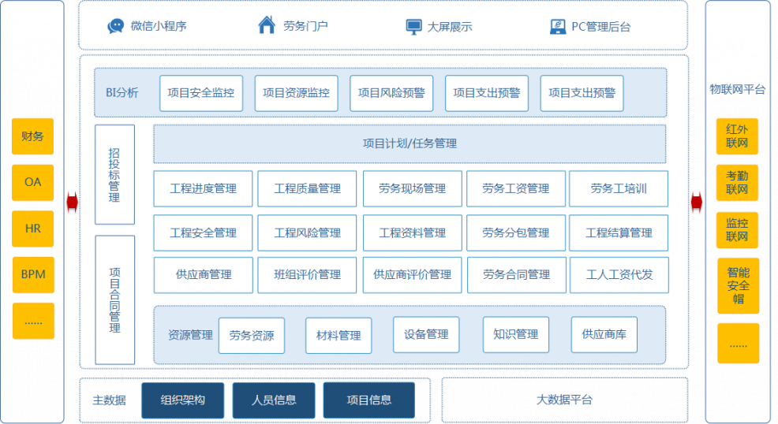Select the dark blue 组织架构 block
Viewport: 778px width, 424px height.
pyautogui.click(x=182, y=400)
